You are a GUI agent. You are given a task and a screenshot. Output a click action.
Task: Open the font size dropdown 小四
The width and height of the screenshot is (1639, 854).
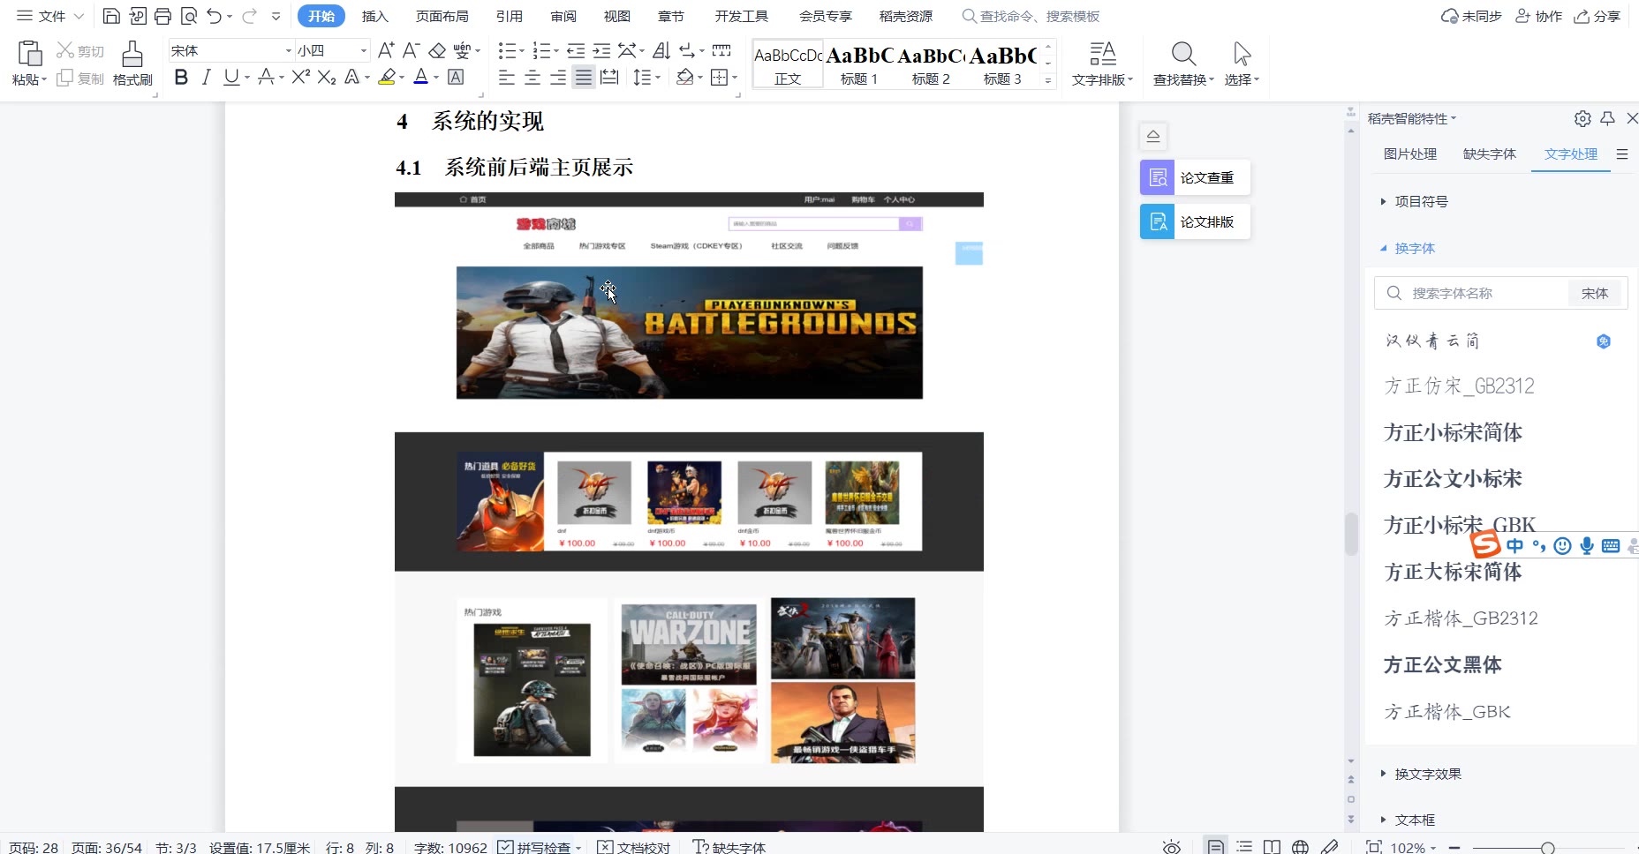(363, 51)
